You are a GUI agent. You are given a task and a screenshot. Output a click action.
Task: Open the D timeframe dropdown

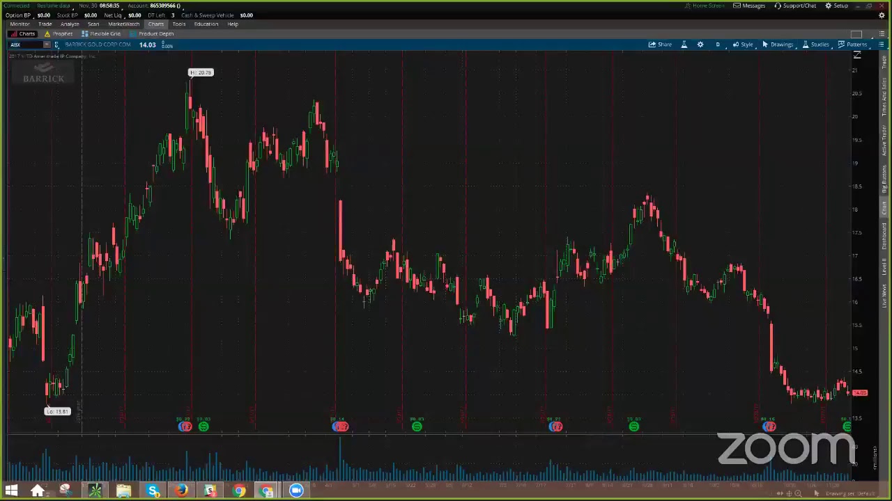click(718, 45)
